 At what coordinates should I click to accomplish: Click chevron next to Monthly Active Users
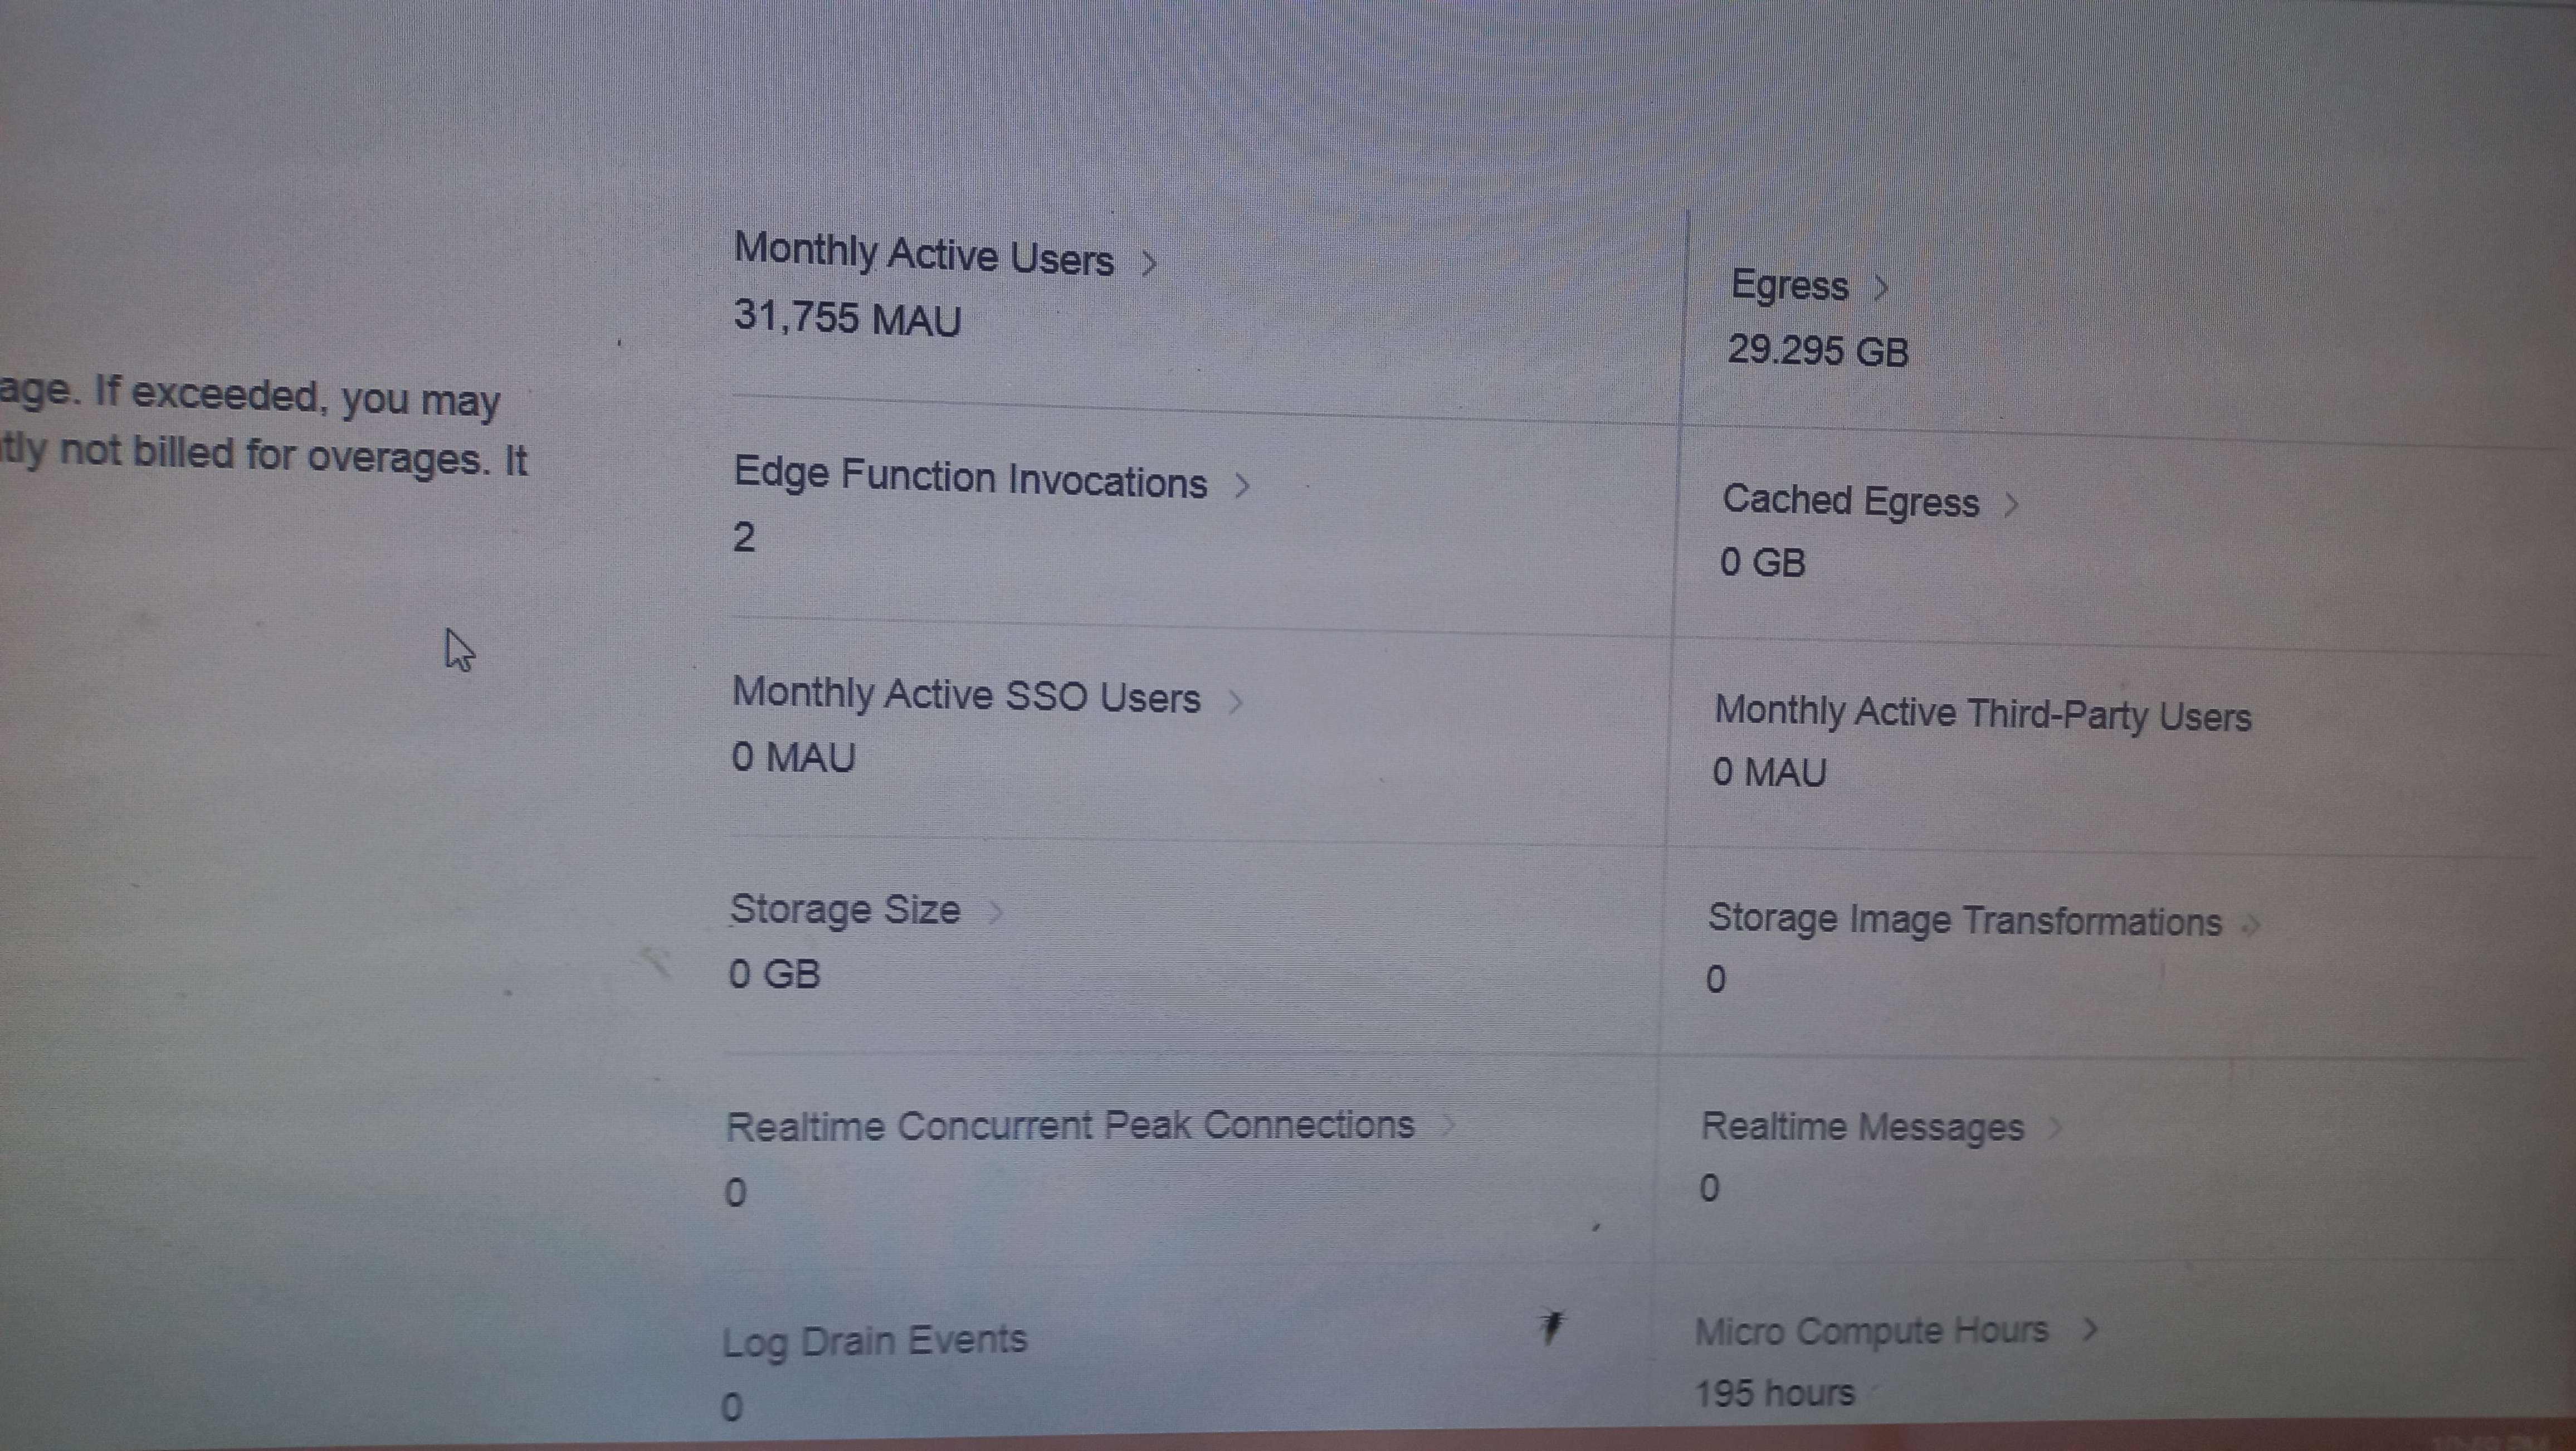1149,264
